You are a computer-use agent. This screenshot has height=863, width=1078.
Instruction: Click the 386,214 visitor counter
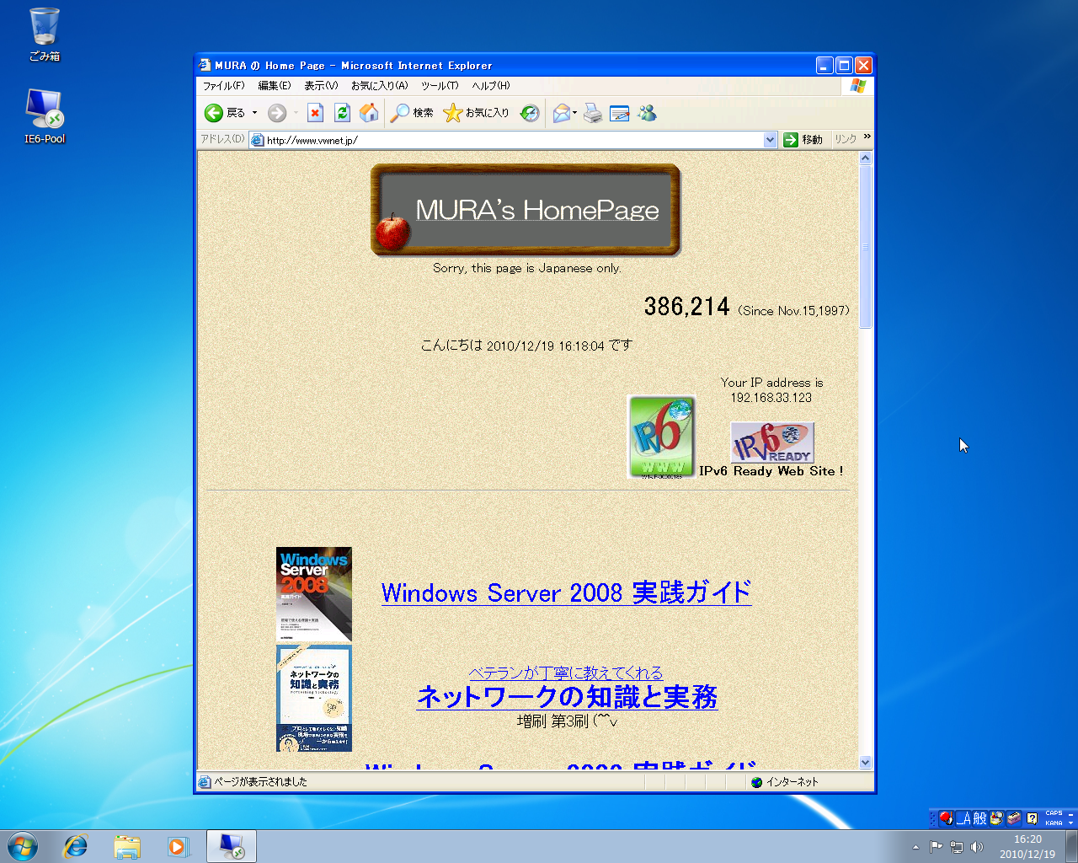coord(686,306)
